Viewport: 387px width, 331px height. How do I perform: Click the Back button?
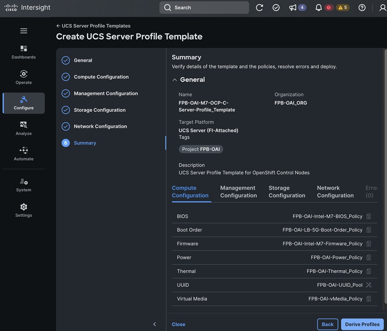point(327,324)
